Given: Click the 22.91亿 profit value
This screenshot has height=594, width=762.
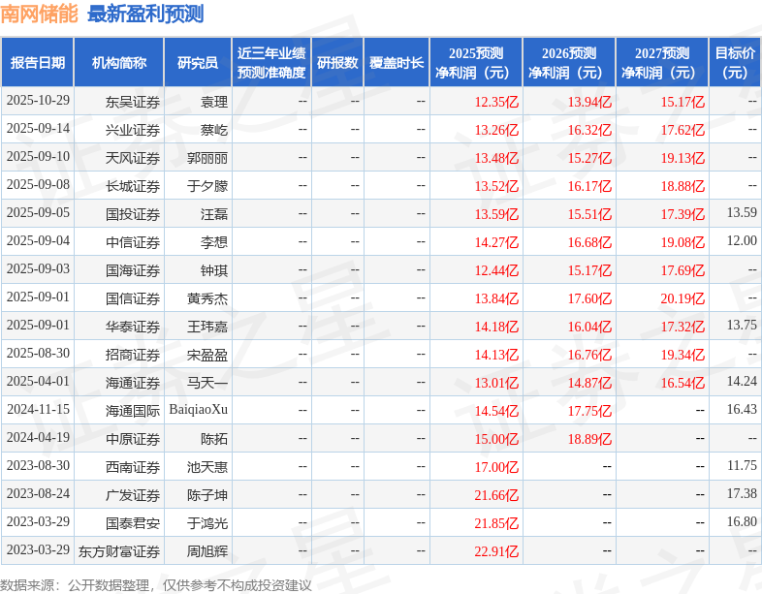Looking at the screenshot, I should point(496,551).
